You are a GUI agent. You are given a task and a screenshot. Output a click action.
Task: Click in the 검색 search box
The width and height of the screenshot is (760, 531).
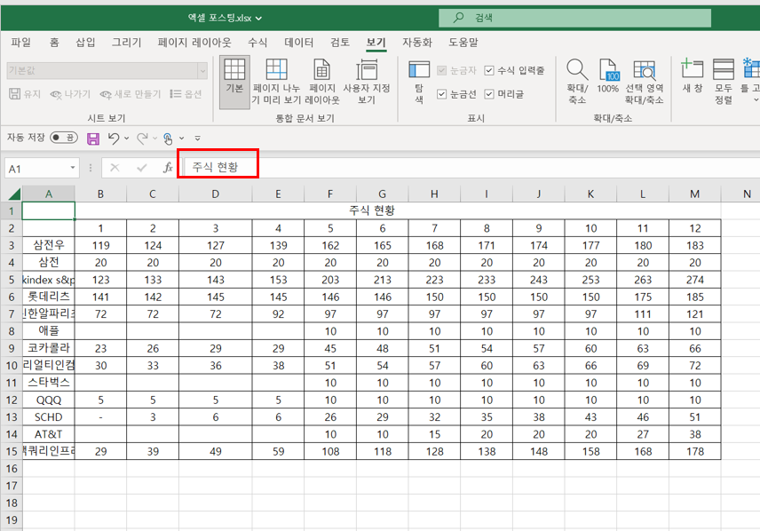pos(574,18)
